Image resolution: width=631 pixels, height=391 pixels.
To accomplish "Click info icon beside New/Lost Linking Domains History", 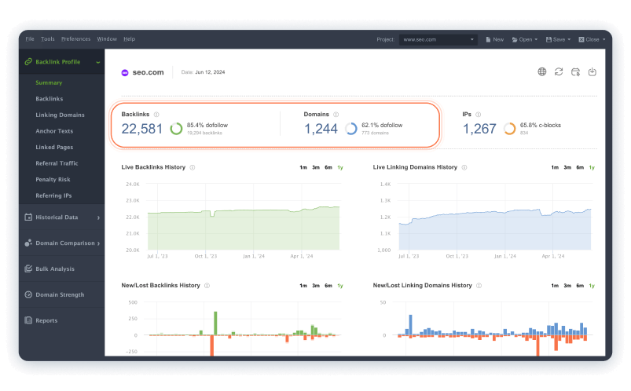I will click(x=479, y=286).
